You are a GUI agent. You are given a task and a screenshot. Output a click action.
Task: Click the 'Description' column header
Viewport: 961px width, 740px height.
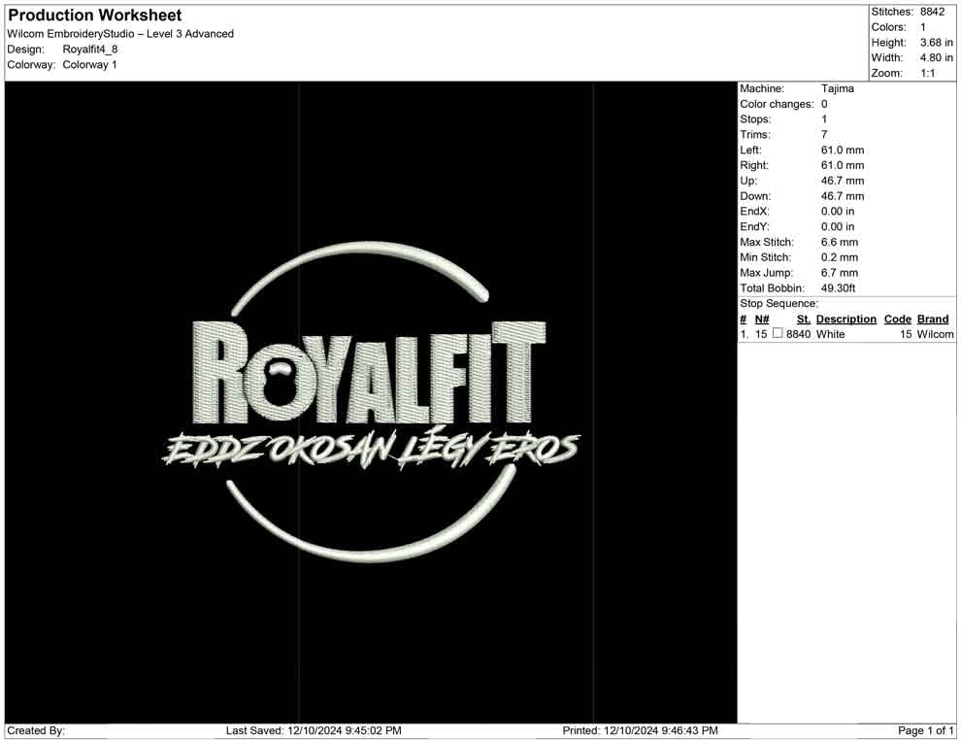point(846,319)
